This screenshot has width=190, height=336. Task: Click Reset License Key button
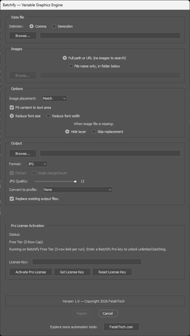pos(112,272)
